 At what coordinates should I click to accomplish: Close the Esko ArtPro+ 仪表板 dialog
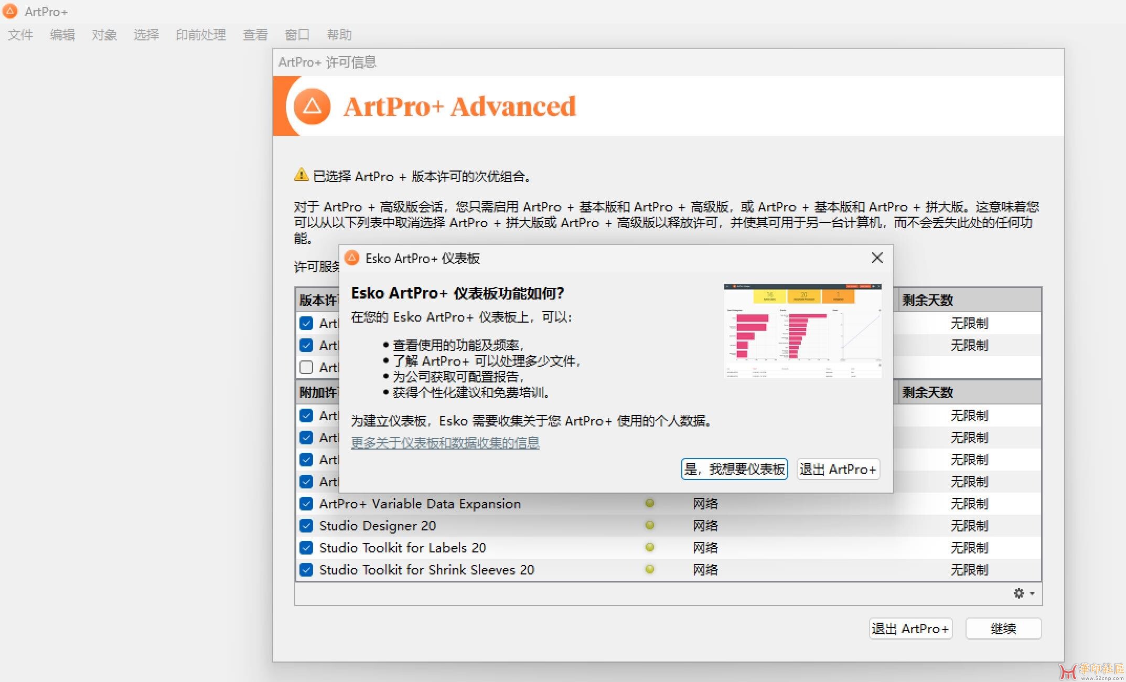tap(877, 258)
